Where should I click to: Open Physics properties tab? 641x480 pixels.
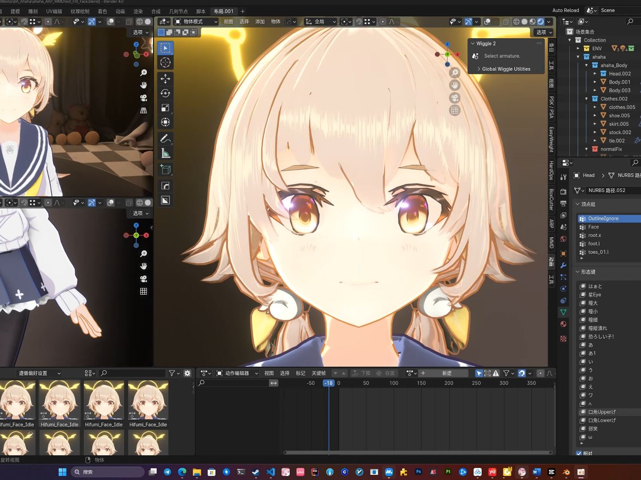point(563,288)
